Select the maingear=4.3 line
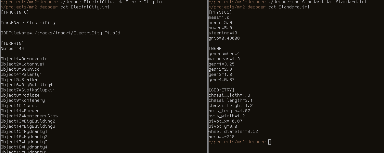Image resolution: width=384 pixels, height=153 pixels. tap(224, 59)
